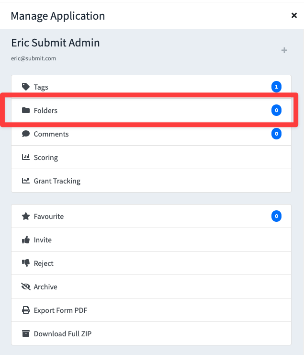
Task: Open the Tags count badge showing 1
Action: [x=276, y=87]
